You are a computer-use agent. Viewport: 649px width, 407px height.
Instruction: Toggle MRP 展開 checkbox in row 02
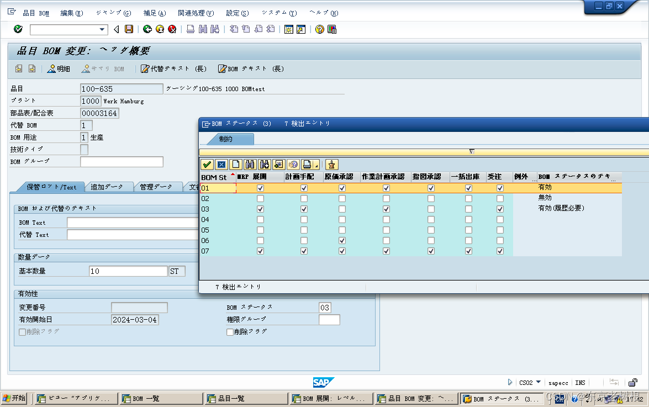pos(260,199)
